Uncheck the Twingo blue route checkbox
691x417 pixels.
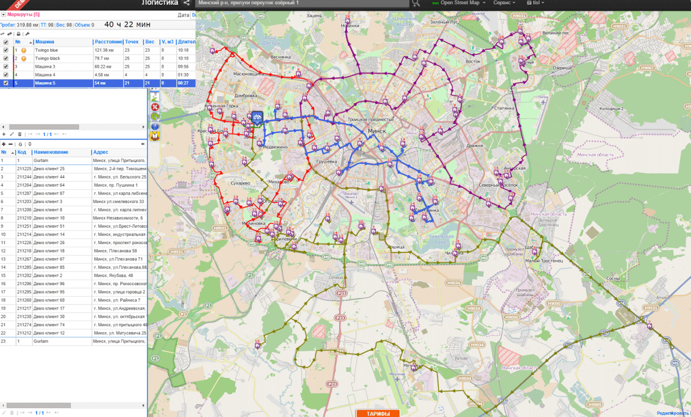pyautogui.click(x=6, y=50)
